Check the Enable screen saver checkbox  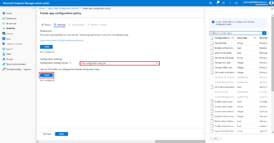(x=212, y=101)
